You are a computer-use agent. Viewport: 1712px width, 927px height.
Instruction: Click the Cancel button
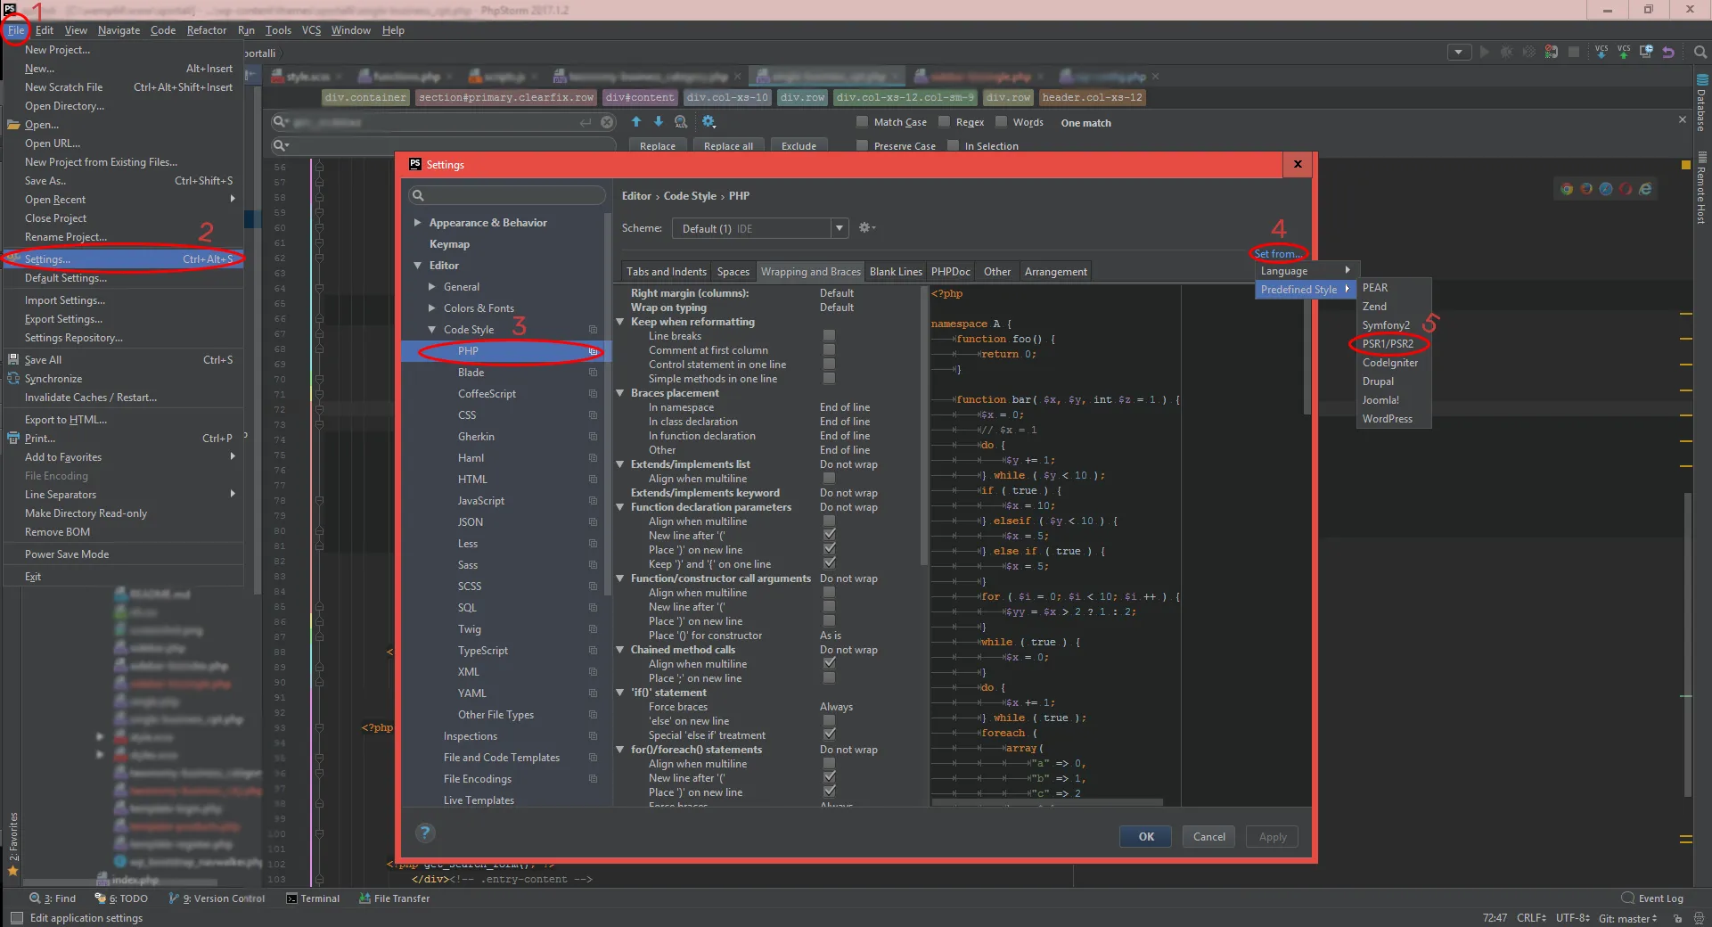(1209, 837)
